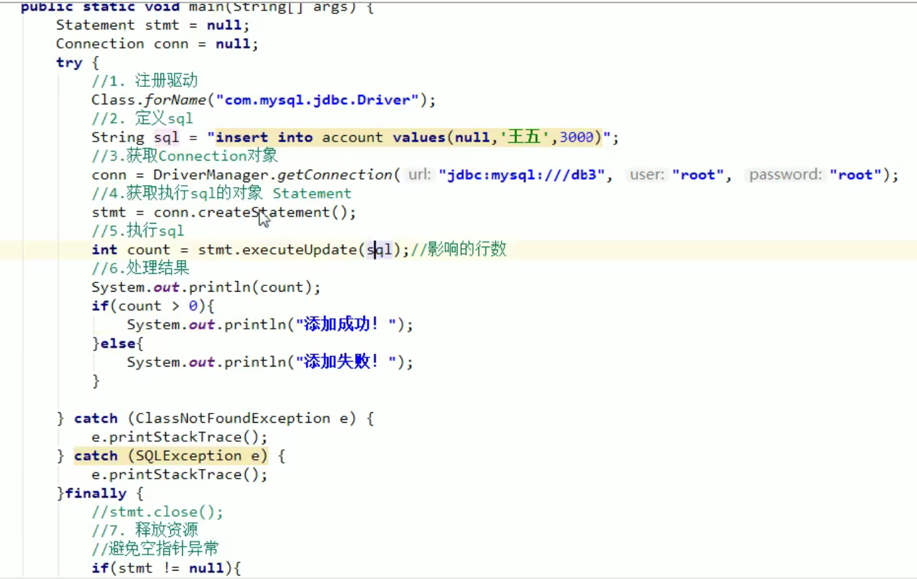Click the 'else' keyword
Image resolution: width=917 pixels, height=579 pixels.
[118, 343]
